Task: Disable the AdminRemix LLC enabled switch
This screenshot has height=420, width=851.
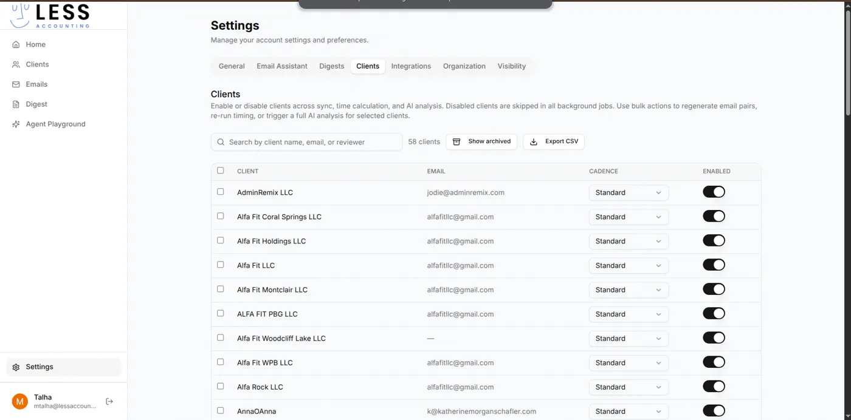Action: click(x=714, y=192)
